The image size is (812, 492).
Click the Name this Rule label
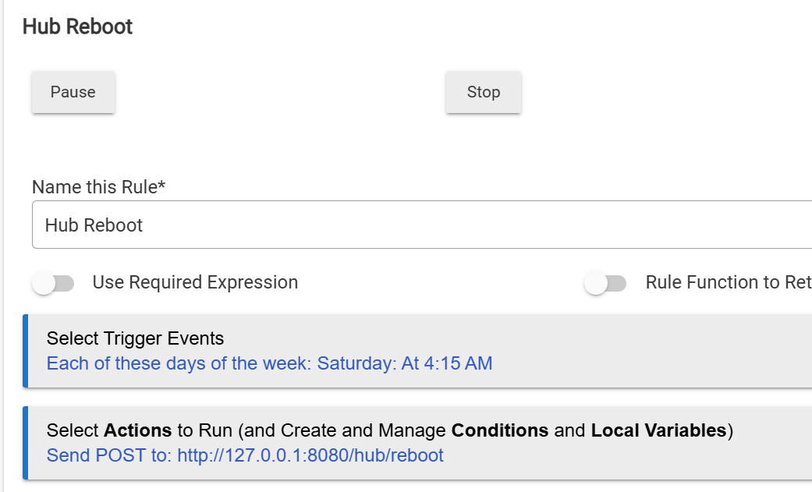98,187
